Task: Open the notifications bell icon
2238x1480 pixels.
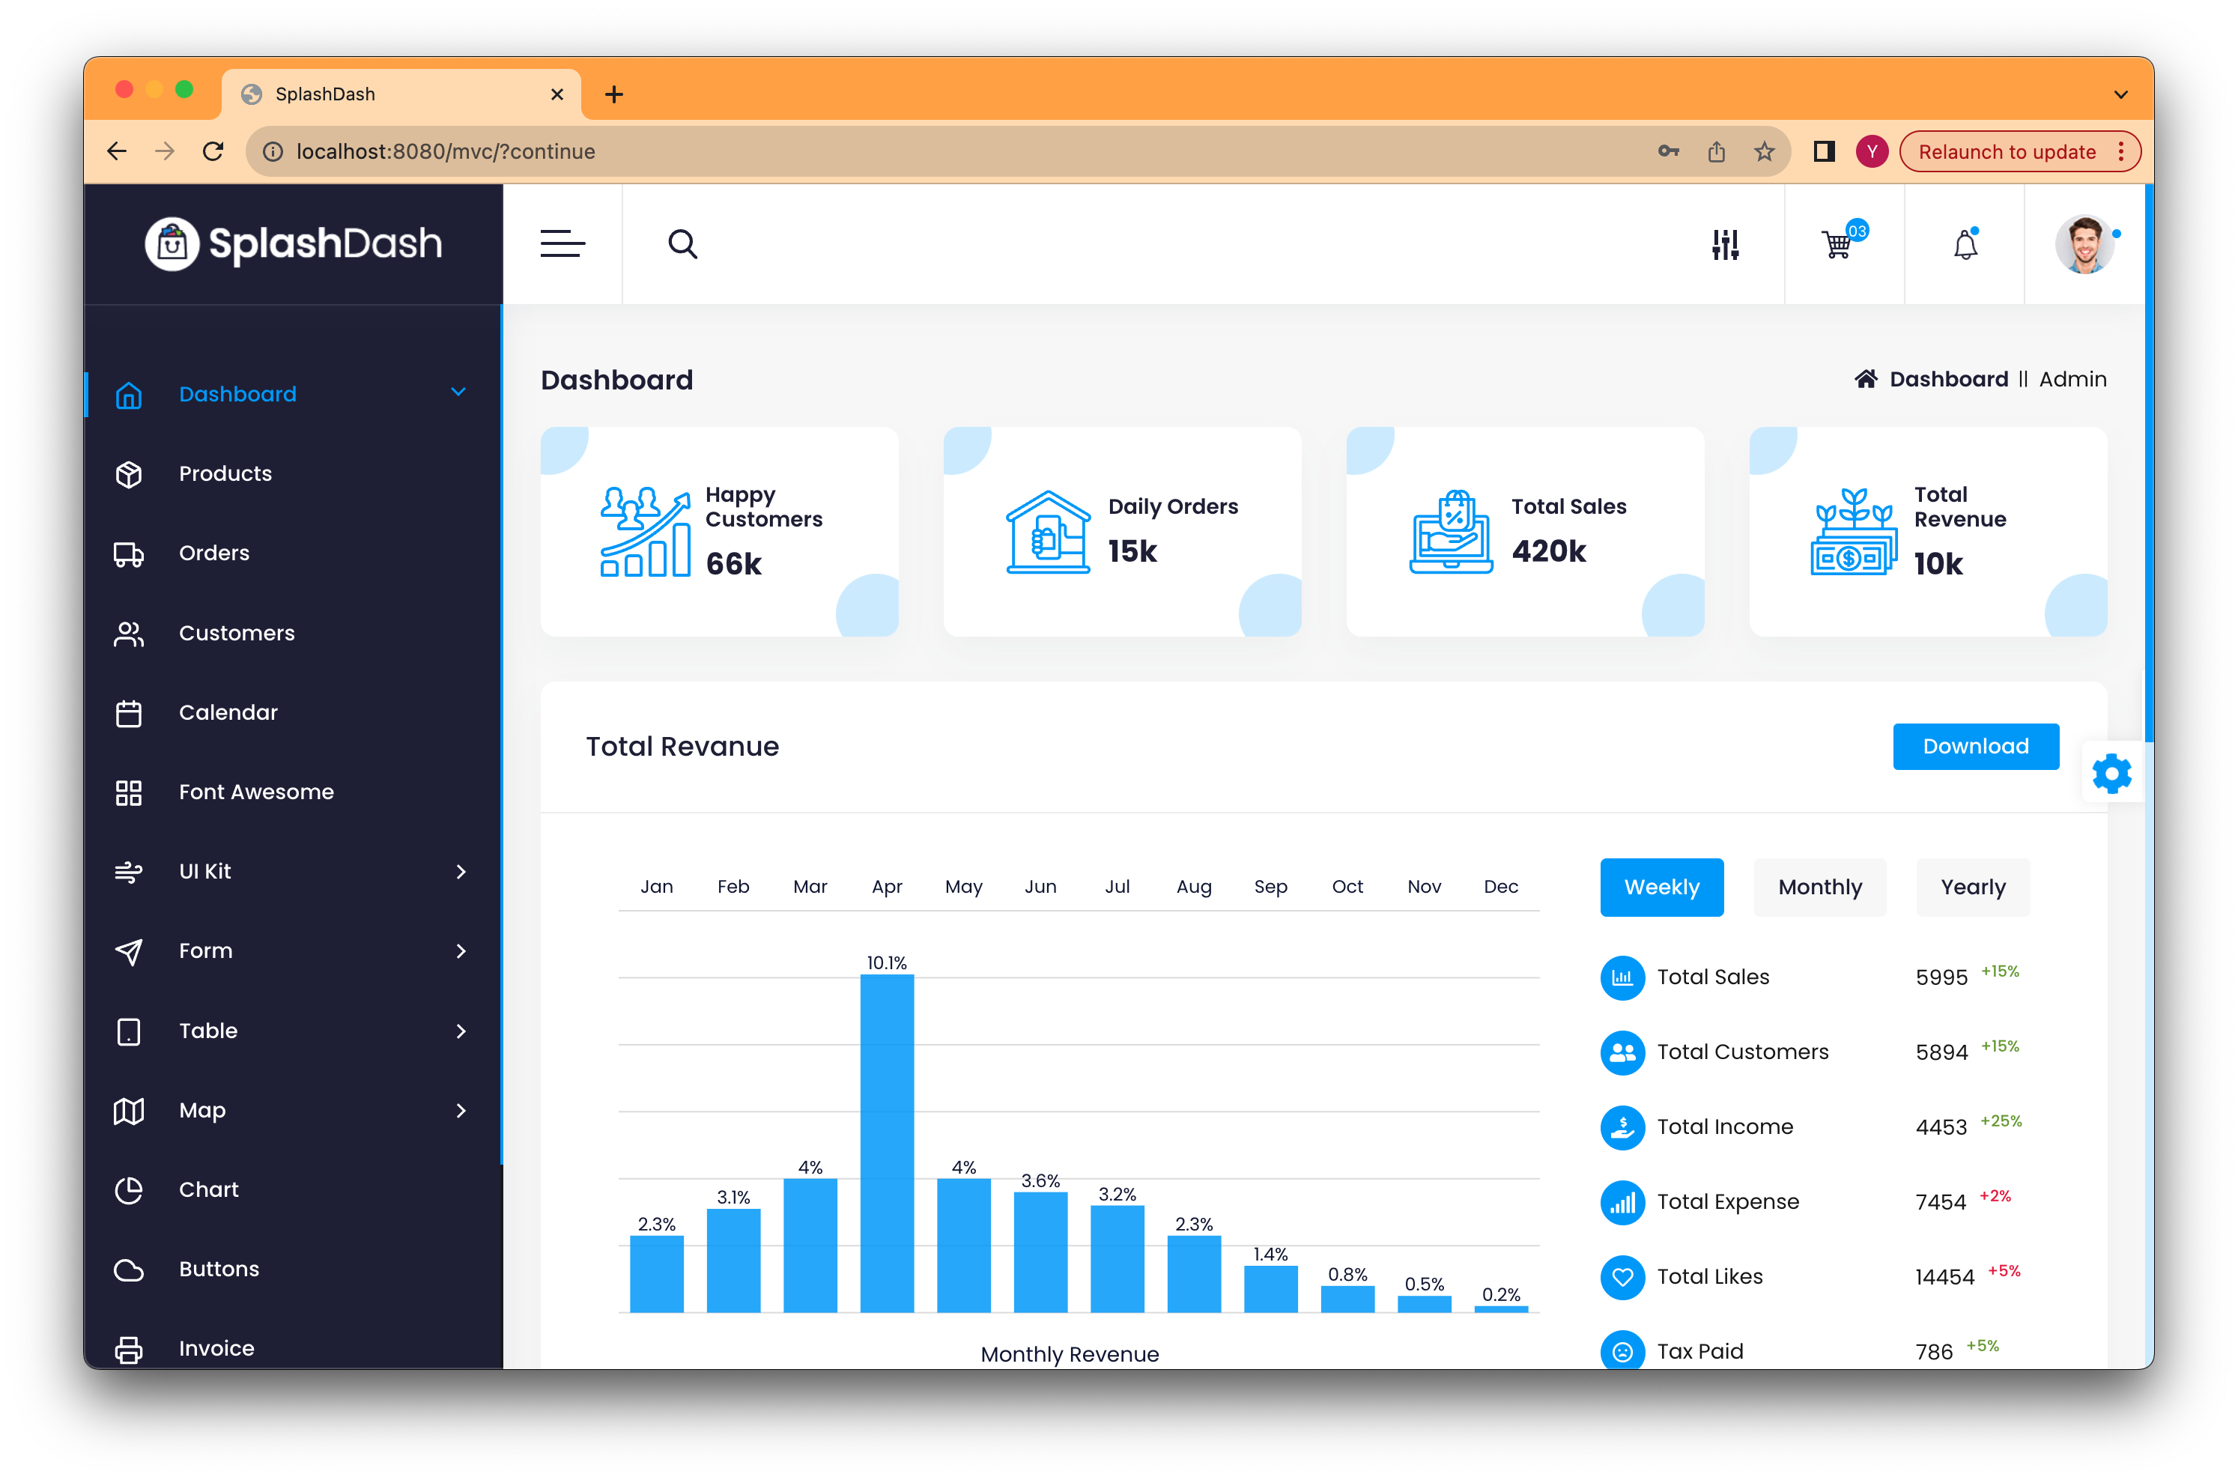Action: coord(1965,246)
